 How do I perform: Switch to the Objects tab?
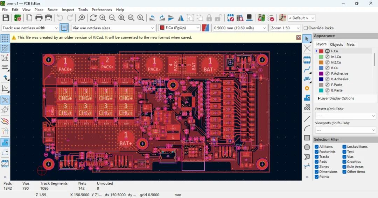pyautogui.click(x=336, y=44)
